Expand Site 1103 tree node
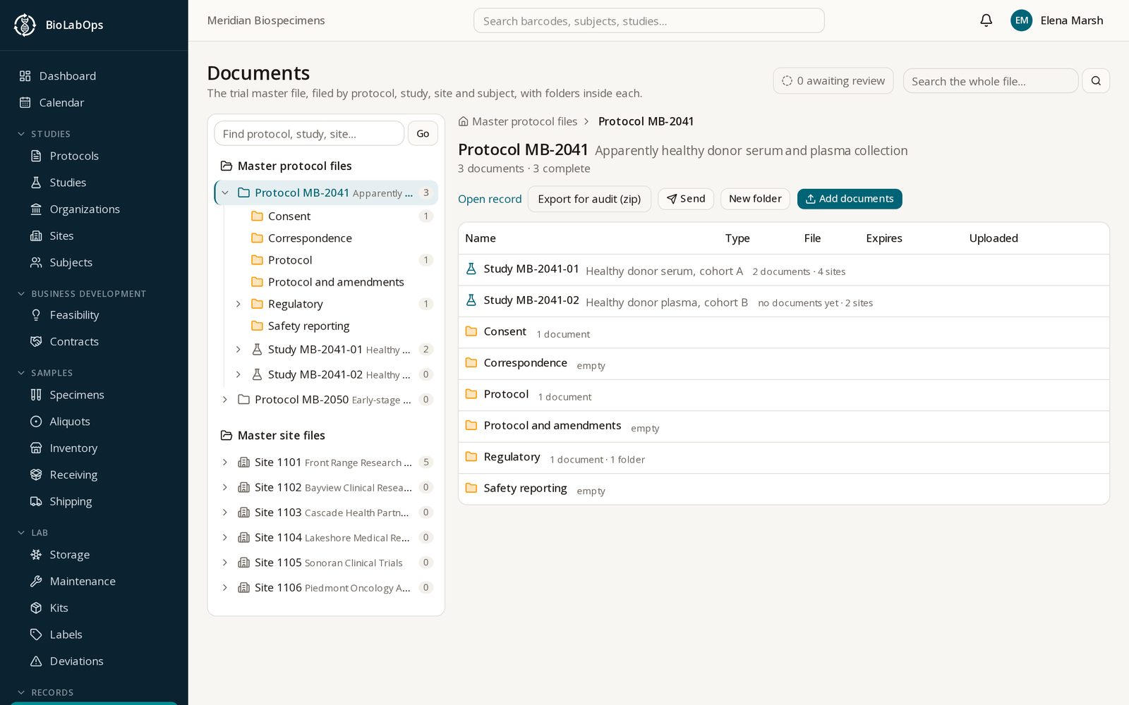This screenshot has width=1129, height=705. (x=225, y=513)
